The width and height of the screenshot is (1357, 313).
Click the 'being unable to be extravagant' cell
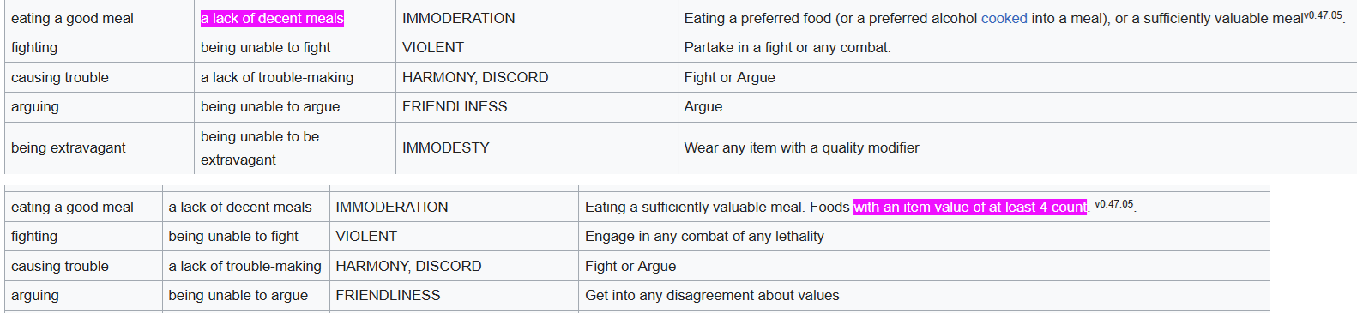[260, 147]
